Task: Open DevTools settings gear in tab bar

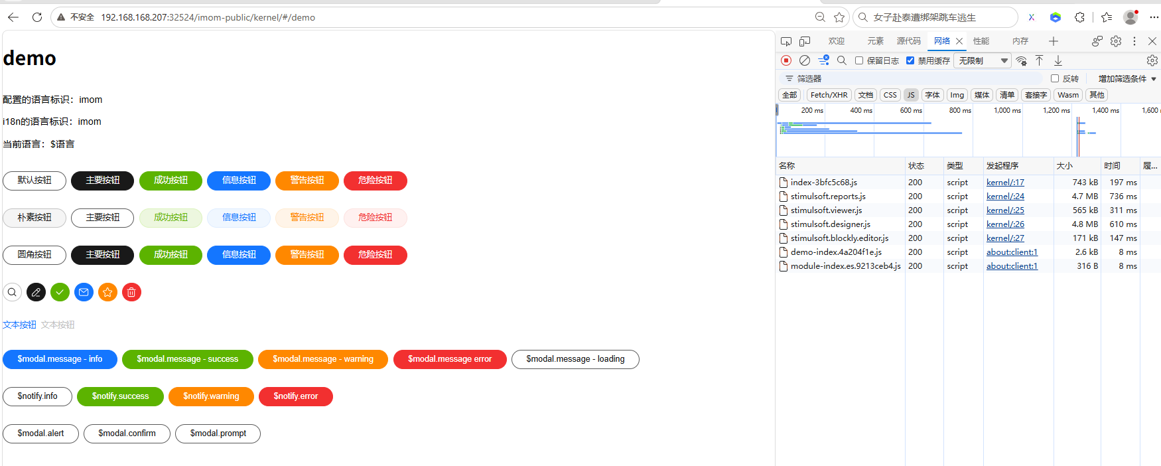Action: point(1116,41)
